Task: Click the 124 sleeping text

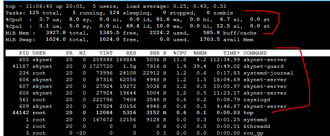Action: click(x=131, y=13)
